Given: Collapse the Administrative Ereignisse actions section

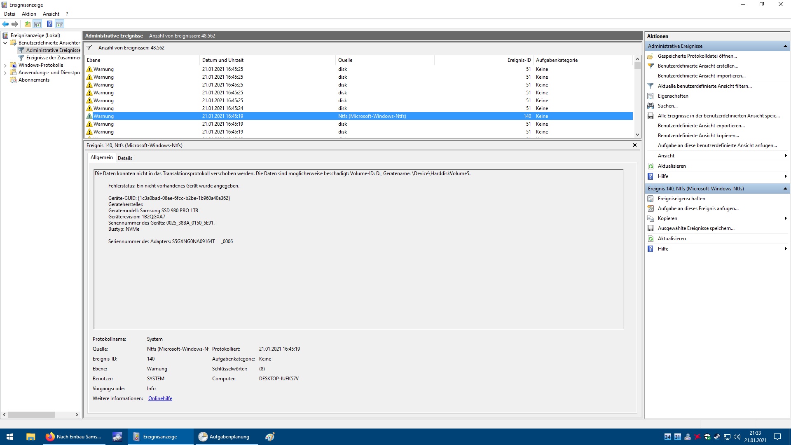Looking at the screenshot, I should coord(785,46).
